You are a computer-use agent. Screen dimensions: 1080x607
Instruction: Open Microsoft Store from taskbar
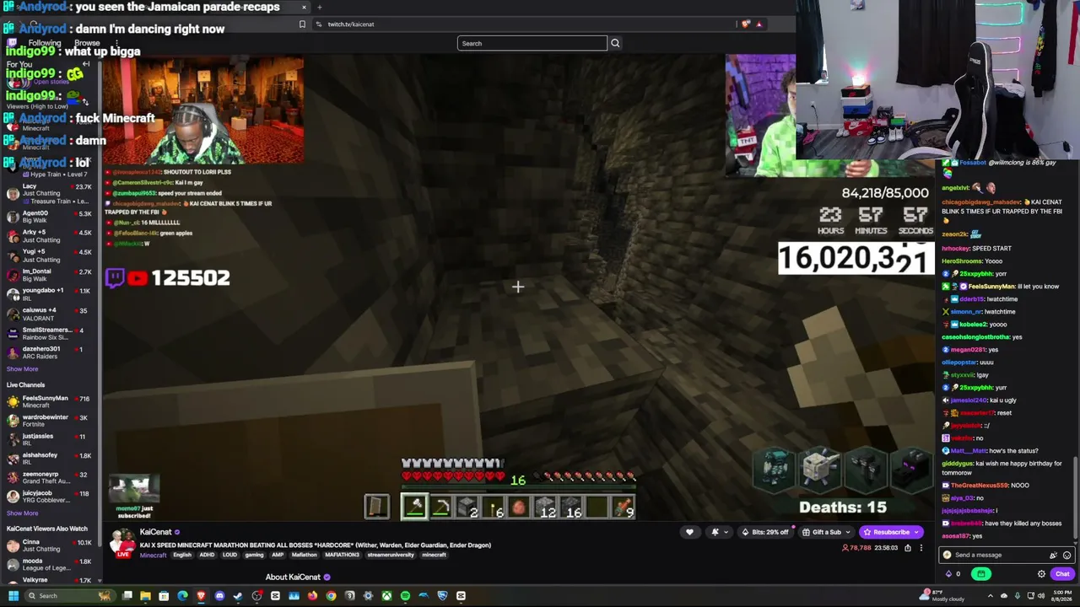point(164,596)
